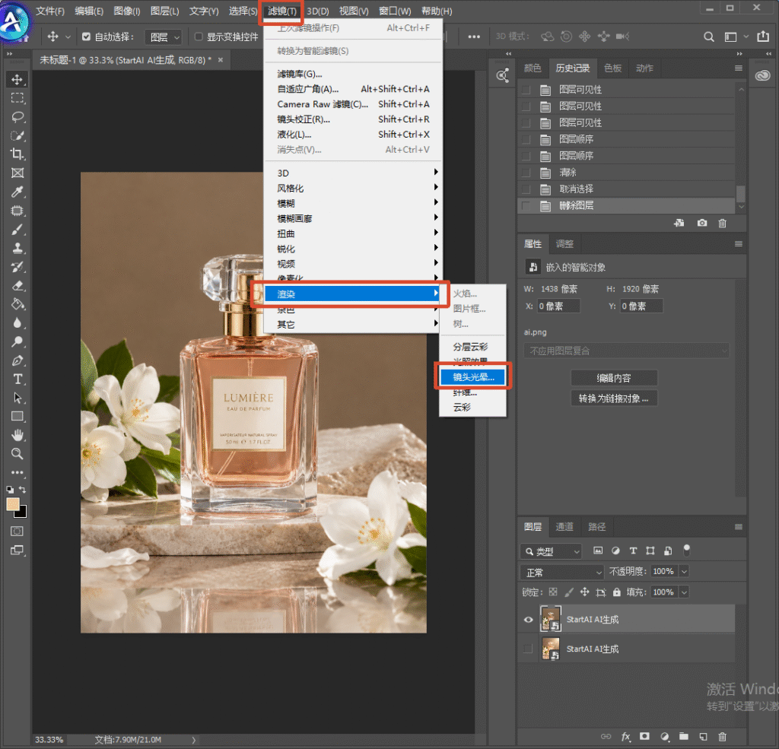Select the Path Selection tool

pos(17,398)
